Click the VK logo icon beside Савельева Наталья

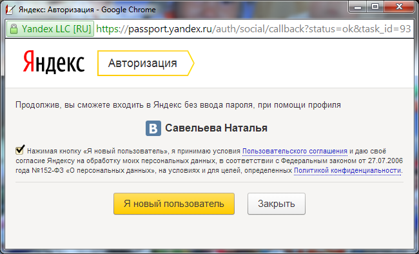pyautogui.click(x=153, y=128)
